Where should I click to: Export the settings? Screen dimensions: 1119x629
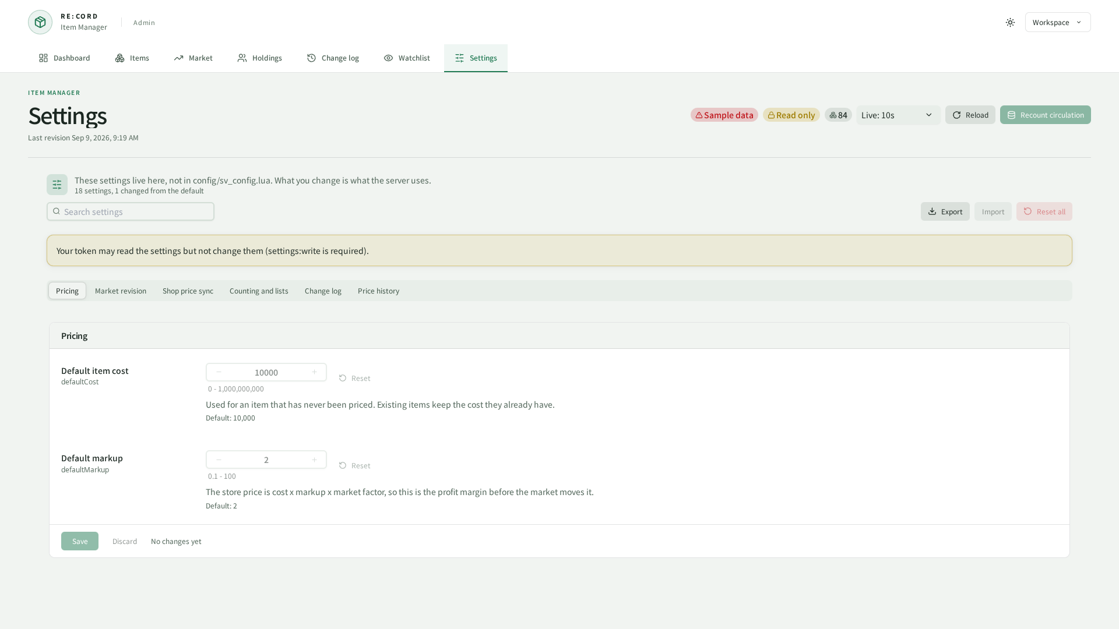point(945,211)
